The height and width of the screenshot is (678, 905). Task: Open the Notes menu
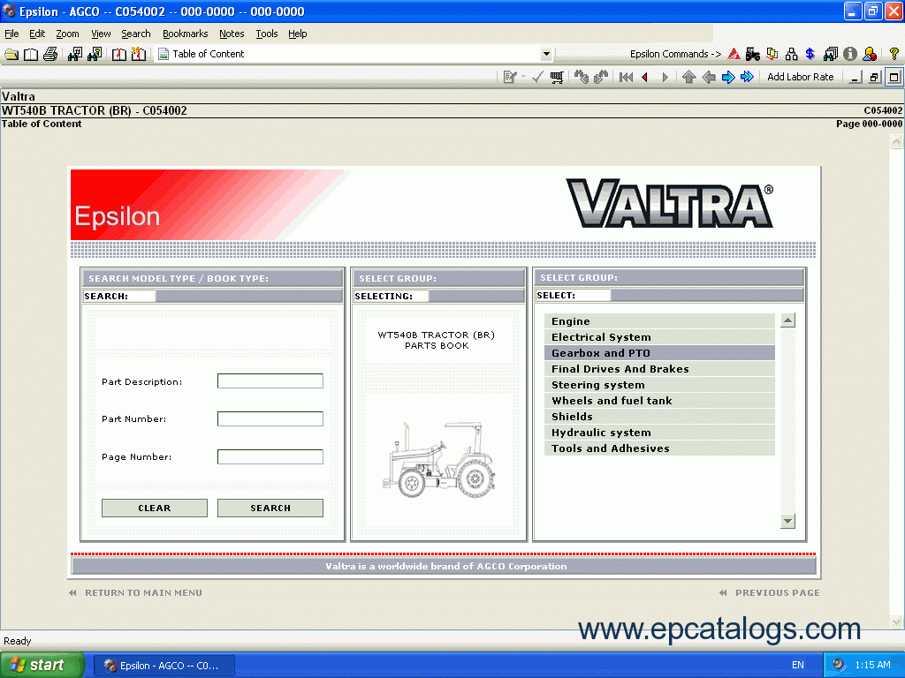tap(232, 34)
